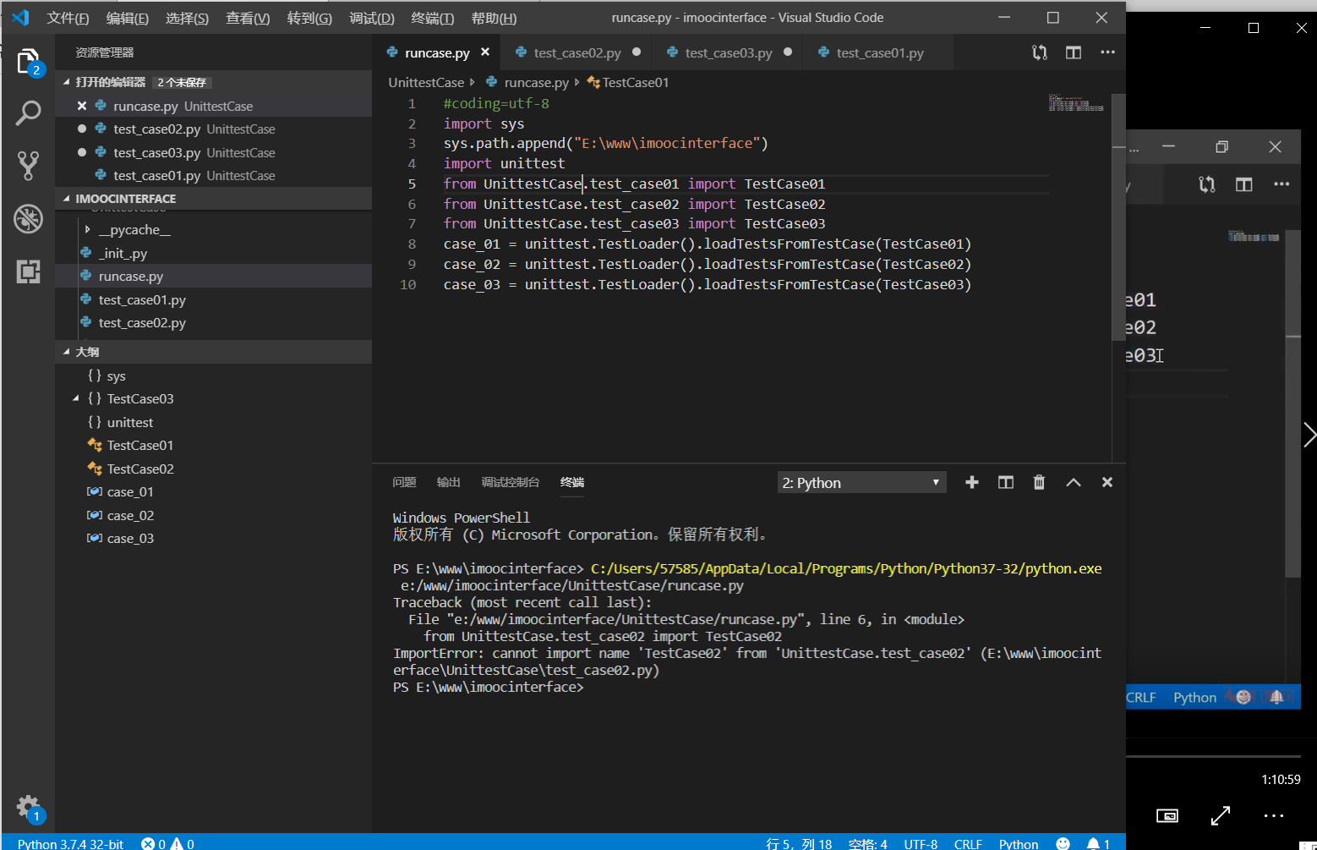The width and height of the screenshot is (1317, 850).
Task: Switch to the Debug Console tab
Action: click(x=511, y=482)
